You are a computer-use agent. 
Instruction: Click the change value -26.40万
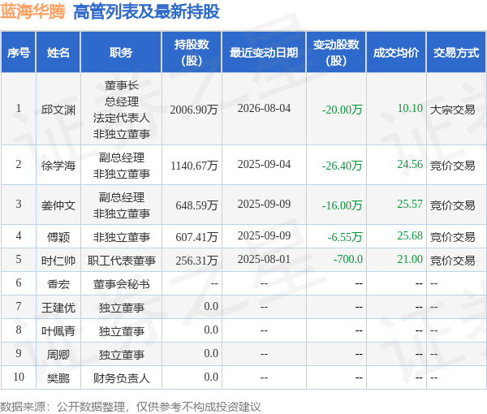(x=342, y=166)
